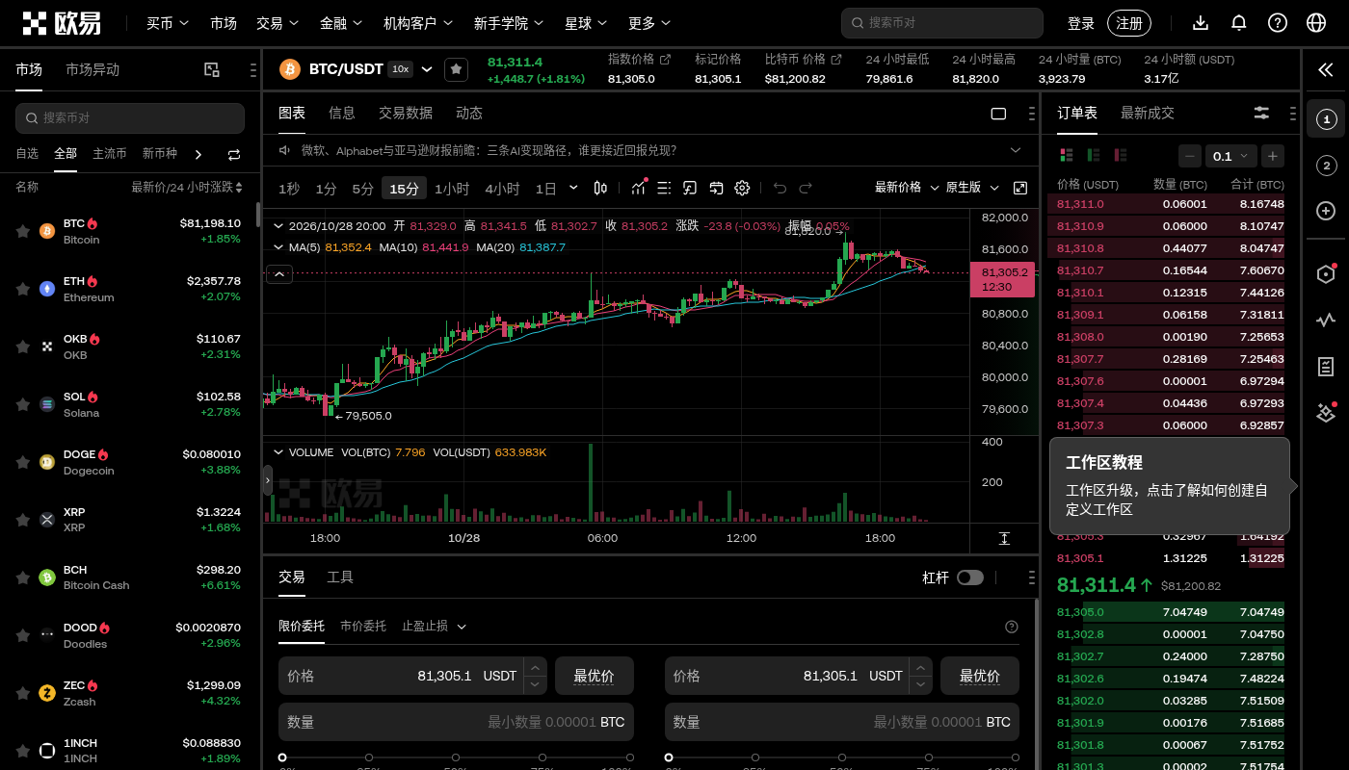Add a new workspace with the plus icon
This screenshot has width=1349, height=770.
pos(1326,211)
